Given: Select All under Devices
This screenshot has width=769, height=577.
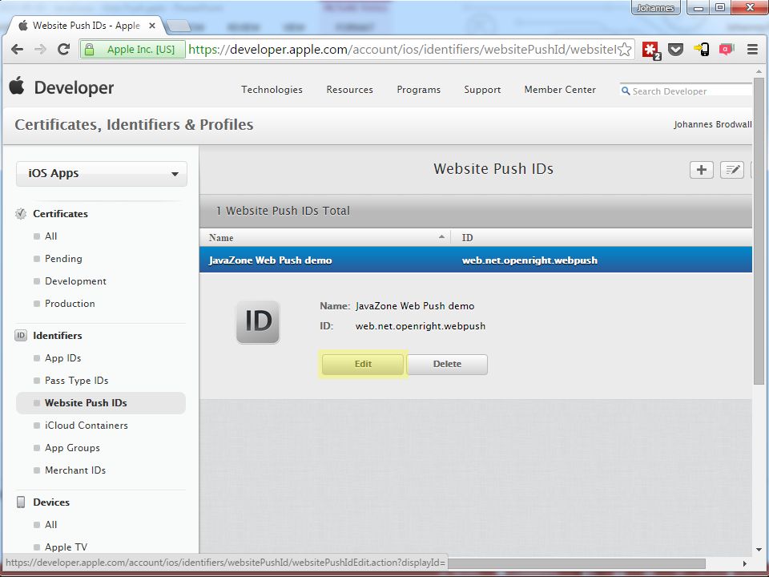Looking at the screenshot, I should [51, 525].
